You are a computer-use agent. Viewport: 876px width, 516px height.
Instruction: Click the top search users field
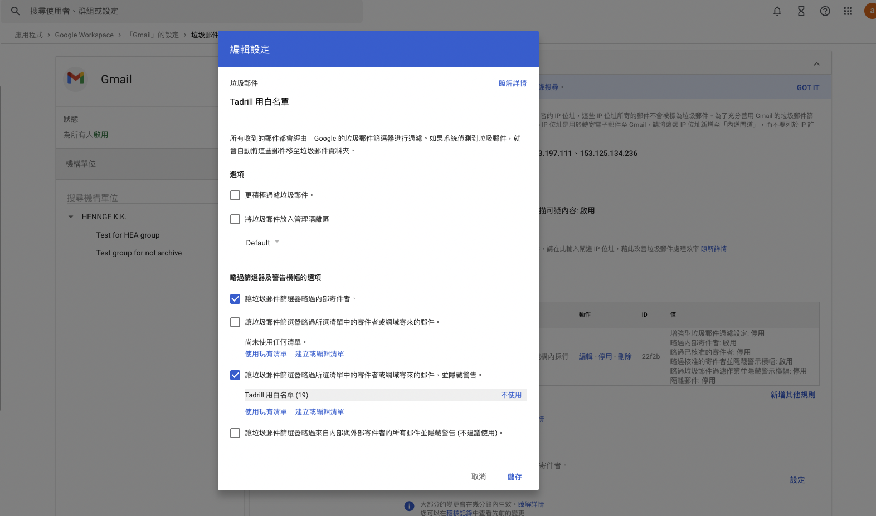[x=181, y=11]
